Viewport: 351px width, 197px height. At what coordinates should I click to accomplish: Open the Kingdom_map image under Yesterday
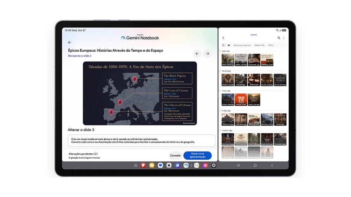pyautogui.click(x=228, y=80)
